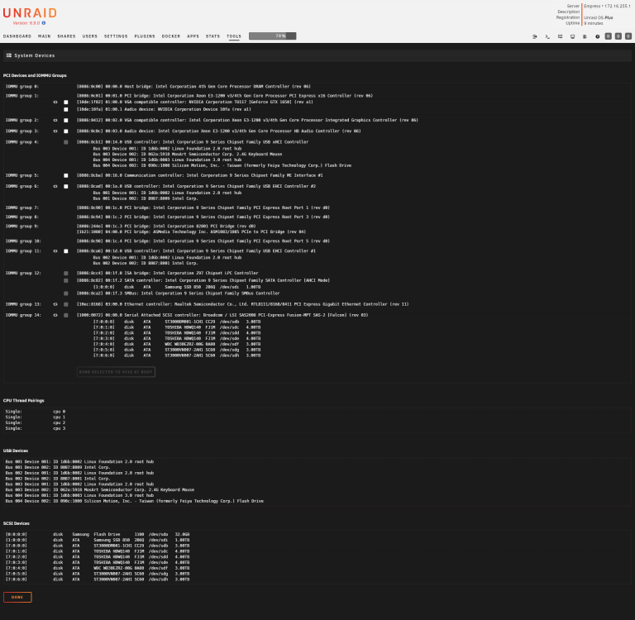
Task: Click the small icon beside IOMMU group 1 VGA controller
Action: pos(55,102)
